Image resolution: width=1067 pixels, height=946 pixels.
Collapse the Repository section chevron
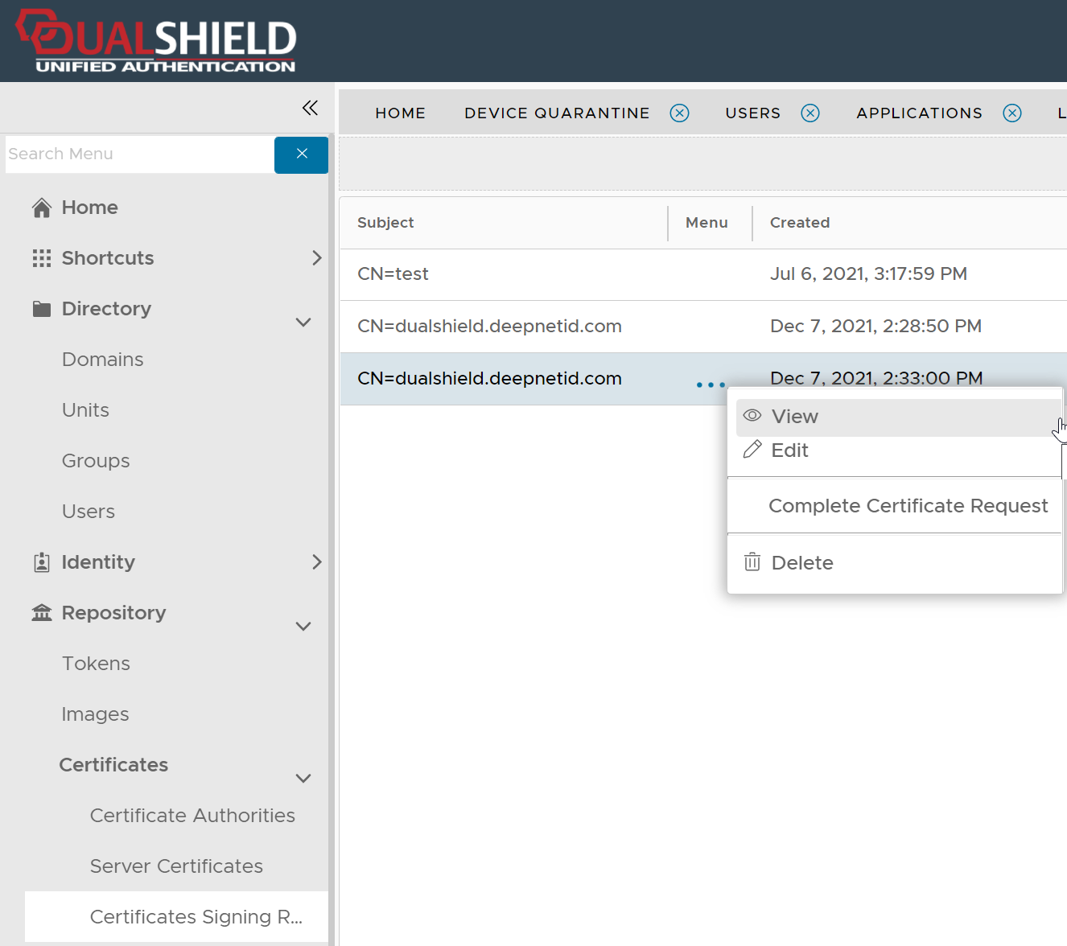pyautogui.click(x=303, y=627)
